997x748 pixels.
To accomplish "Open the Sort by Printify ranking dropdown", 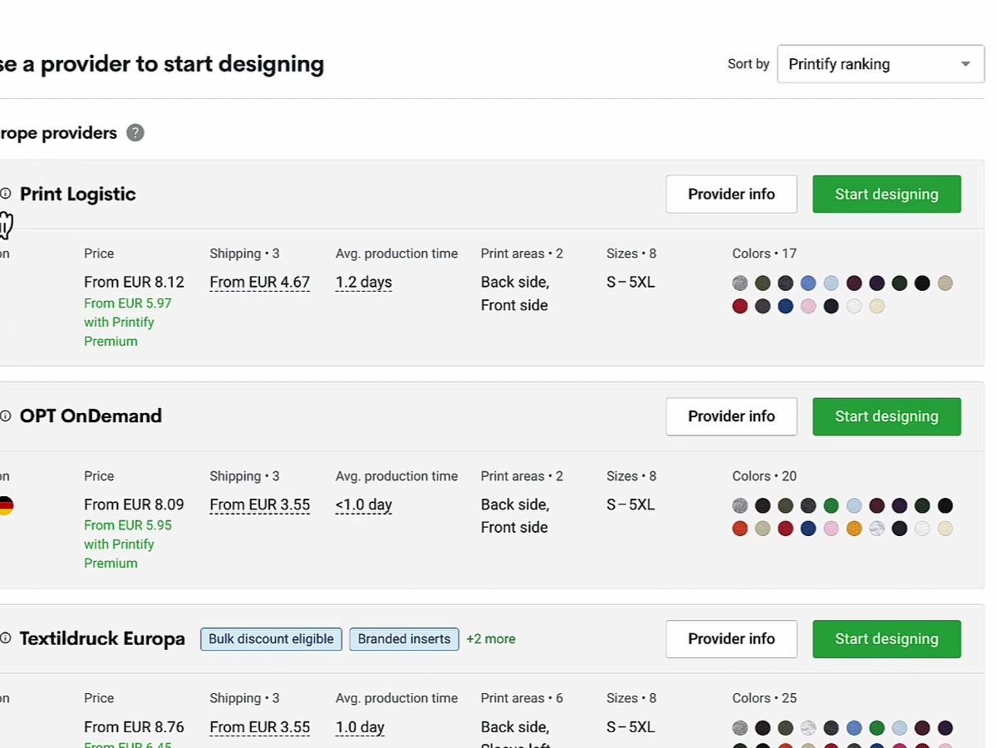I will click(x=881, y=64).
